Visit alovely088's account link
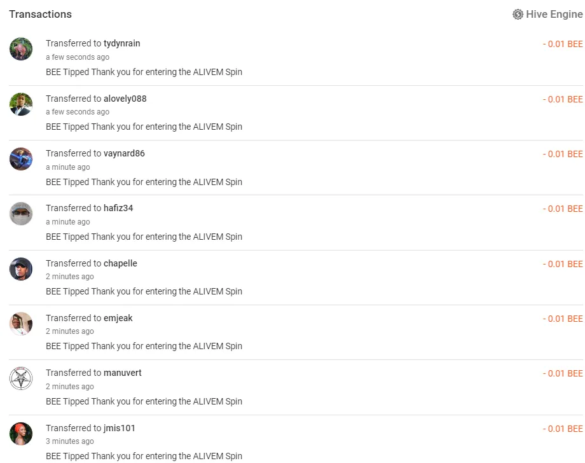 click(125, 99)
